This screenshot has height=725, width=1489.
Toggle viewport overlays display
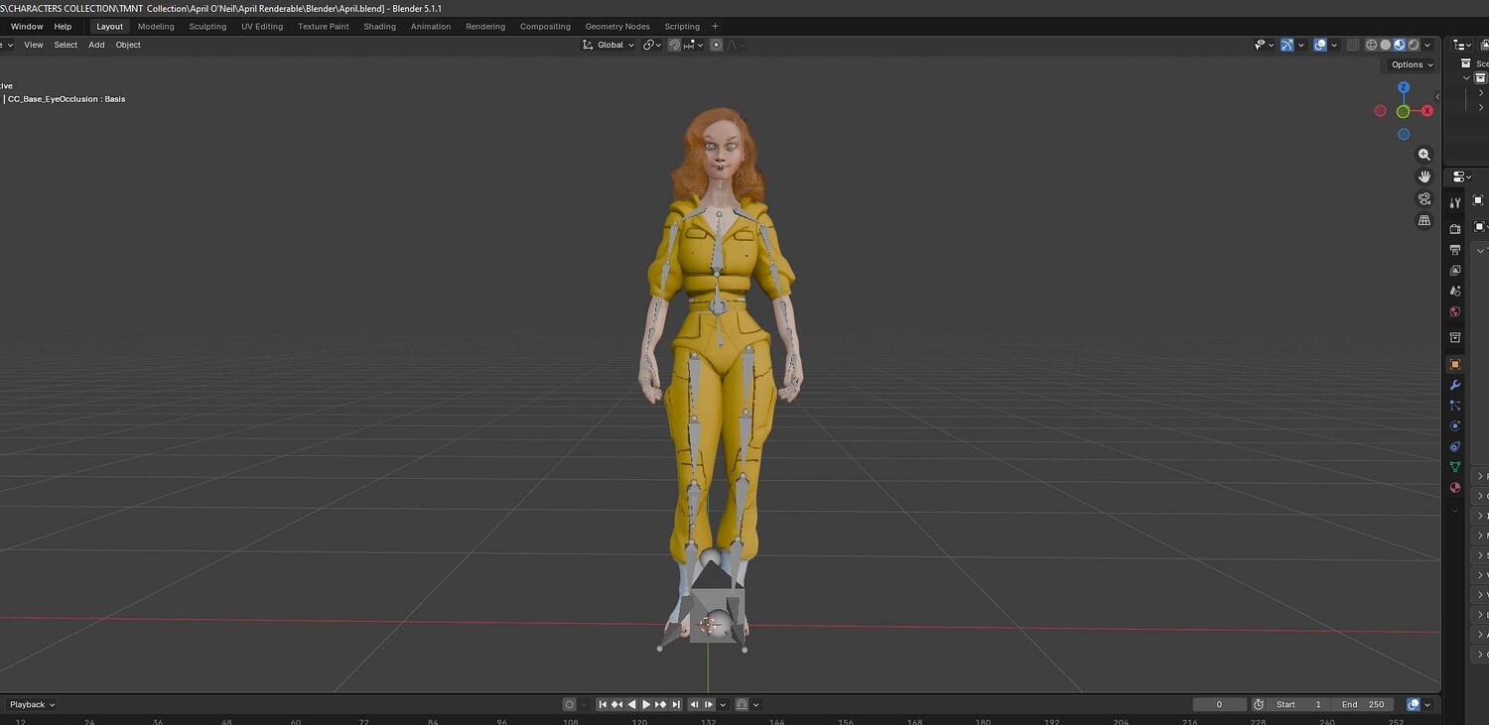[x=1320, y=45]
